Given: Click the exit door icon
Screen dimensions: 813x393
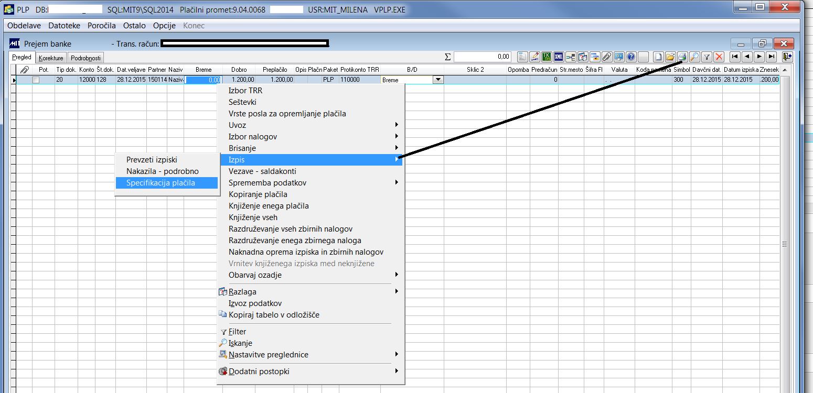Looking at the screenshot, I should coord(787,57).
